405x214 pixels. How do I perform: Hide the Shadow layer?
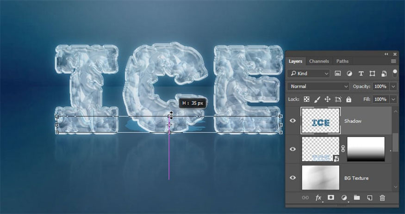293,121
